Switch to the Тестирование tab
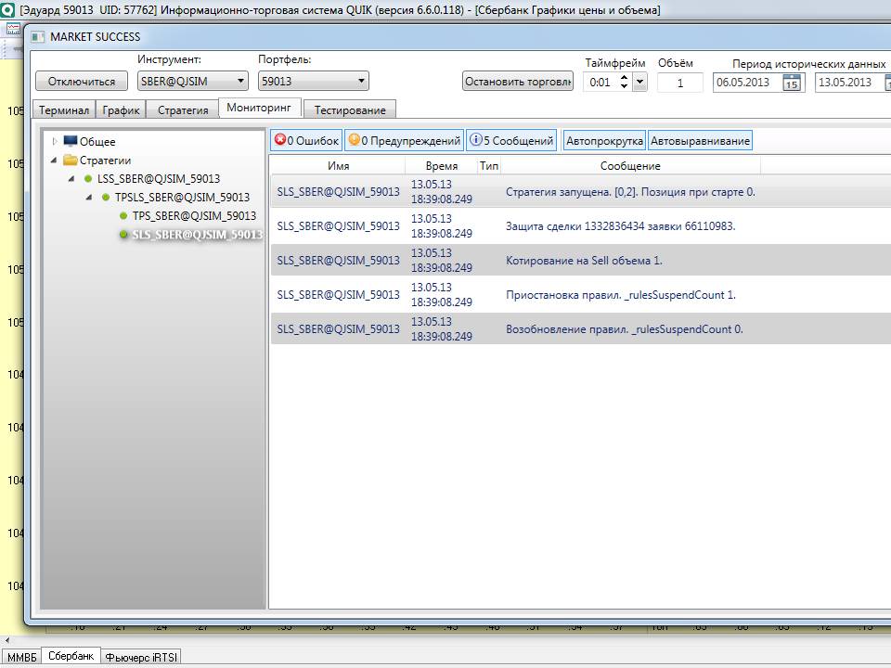 350,109
